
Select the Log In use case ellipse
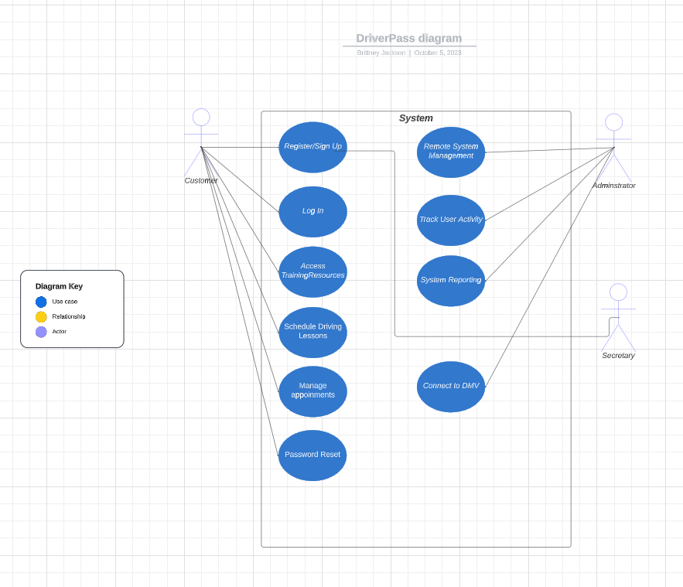pos(312,212)
